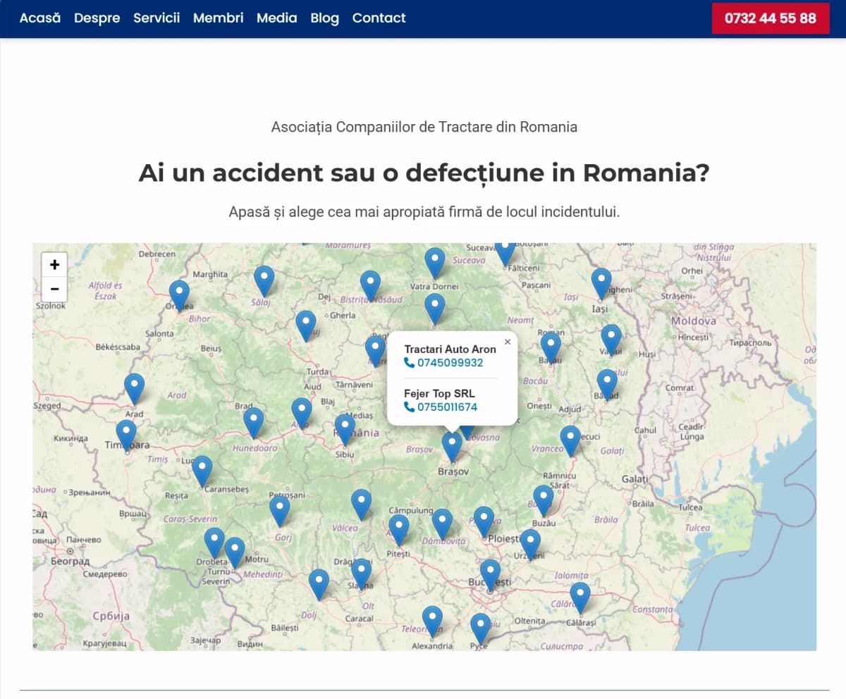Close the Tractari Auto Aron popup
846x699 pixels.
coord(507,342)
